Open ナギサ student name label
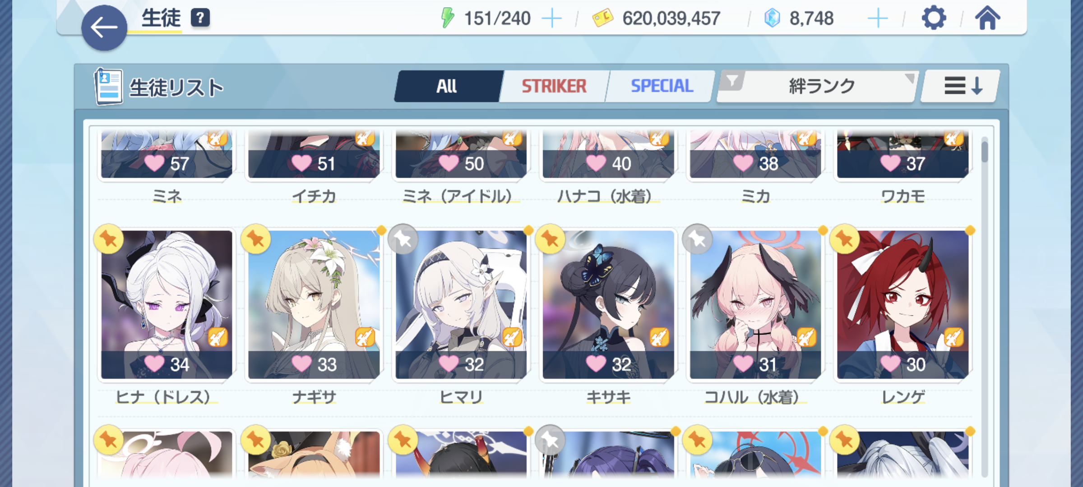This screenshot has width=1083, height=487. (x=314, y=397)
